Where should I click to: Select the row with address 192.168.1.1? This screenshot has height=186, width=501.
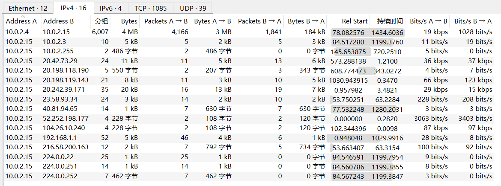[x=60, y=138]
